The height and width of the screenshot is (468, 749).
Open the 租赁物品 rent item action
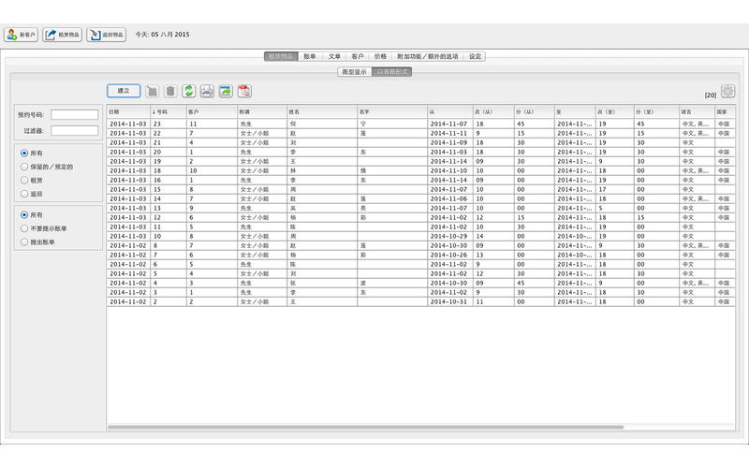click(62, 35)
